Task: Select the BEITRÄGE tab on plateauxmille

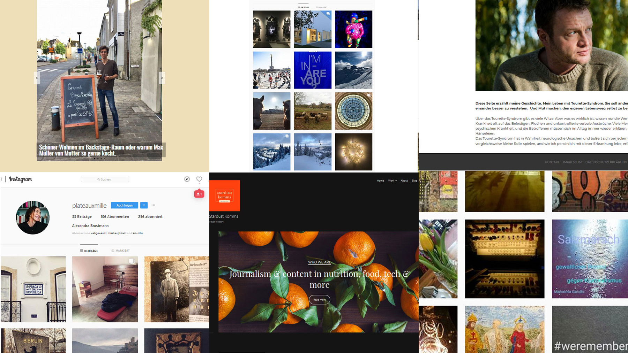Action: [x=89, y=251]
